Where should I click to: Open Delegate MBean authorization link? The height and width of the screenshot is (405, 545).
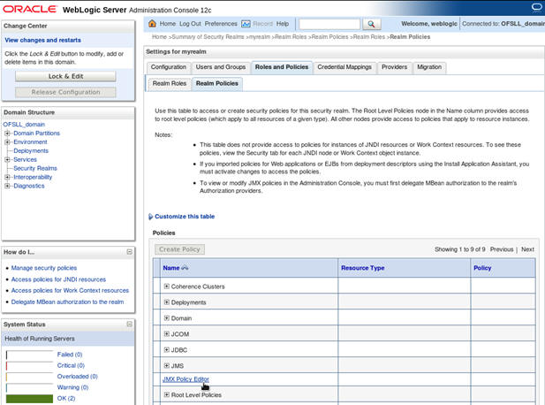click(x=67, y=302)
